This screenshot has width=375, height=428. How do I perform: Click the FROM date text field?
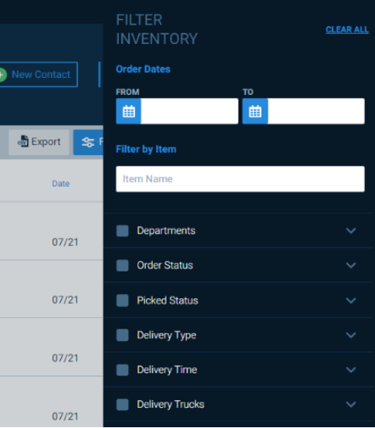[190, 111]
